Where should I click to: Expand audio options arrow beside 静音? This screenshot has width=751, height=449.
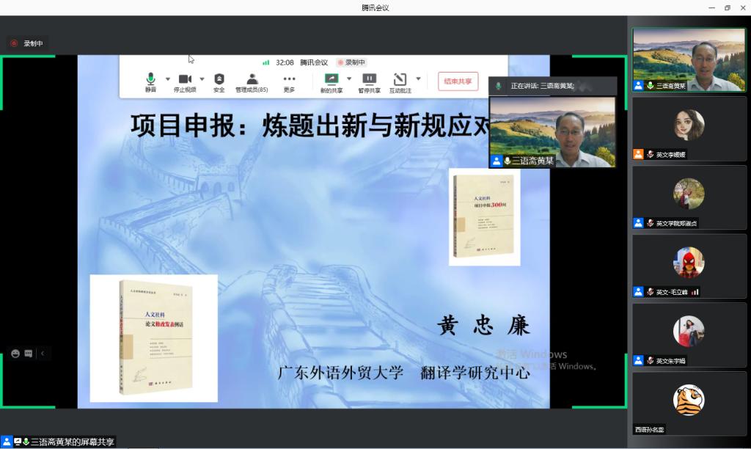click(x=168, y=79)
